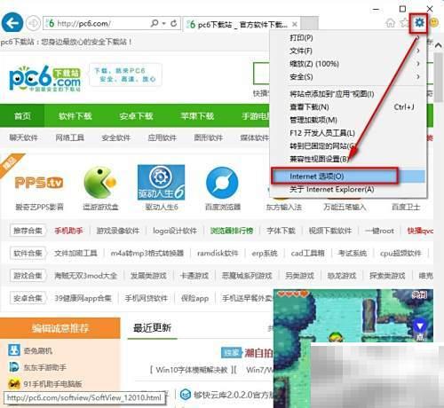Open the 软件下载 navigation tab

click(x=75, y=116)
